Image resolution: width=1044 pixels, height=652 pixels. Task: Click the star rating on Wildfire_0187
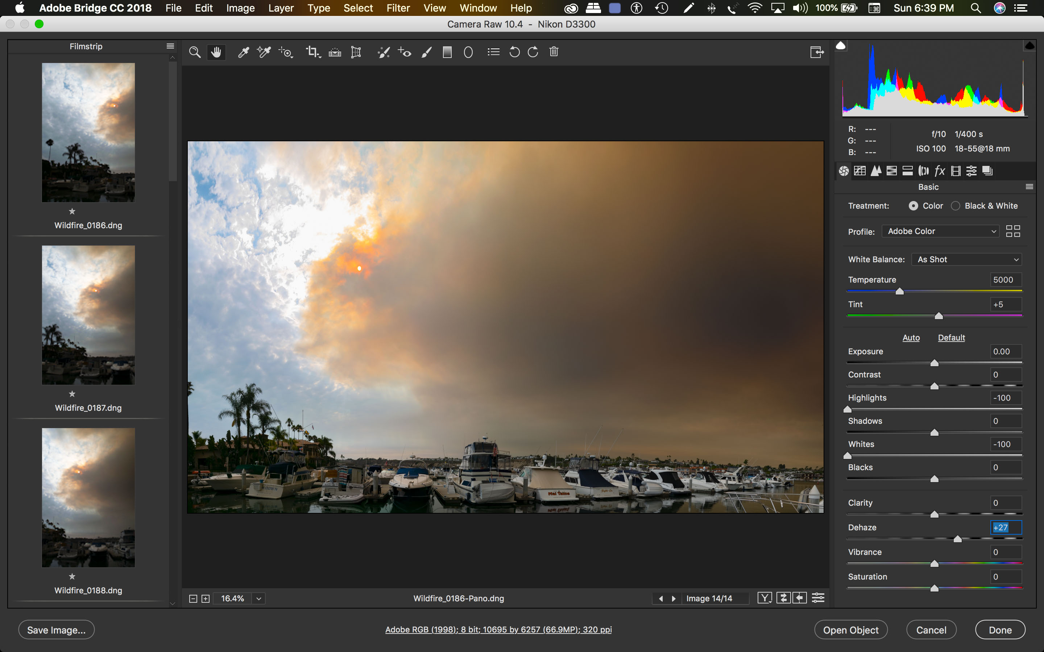pos(71,394)
